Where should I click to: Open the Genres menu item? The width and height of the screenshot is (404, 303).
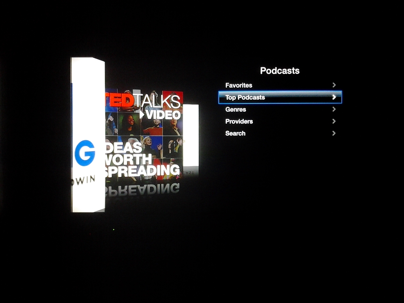tap(280, 109)
